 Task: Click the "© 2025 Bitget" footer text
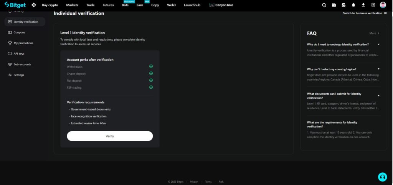[x=176, y=182]
